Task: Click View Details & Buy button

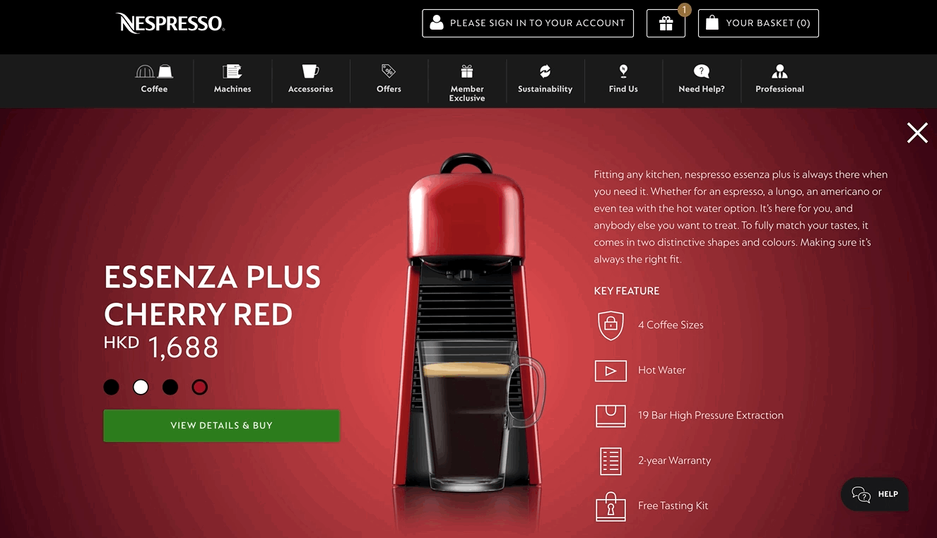Action: point(222,426)
